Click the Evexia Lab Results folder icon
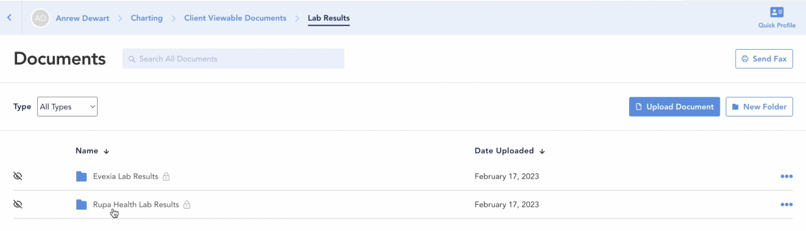This screenshot has height=231, width=806. pyautogui.click(x=81, y=176)
